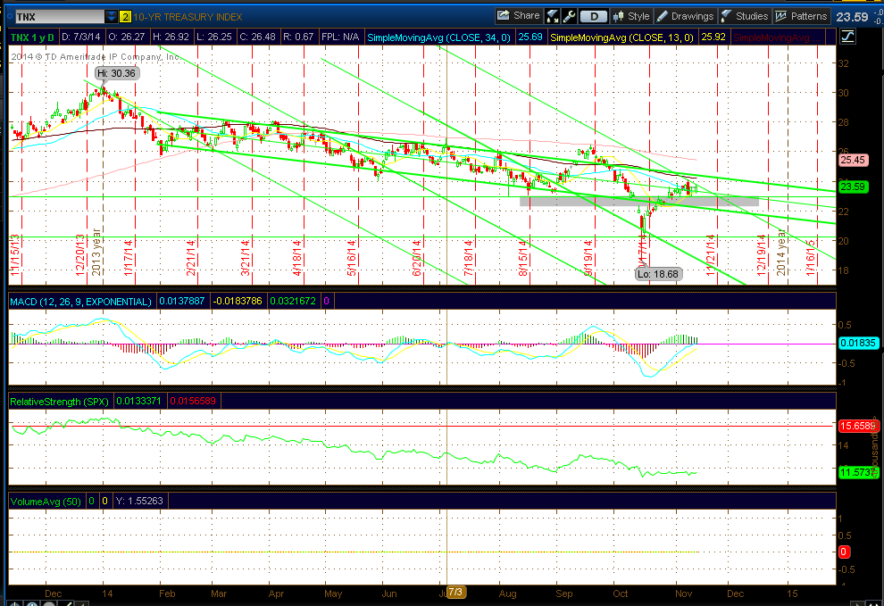Click the funnel icon next to Share

[553, 16]
